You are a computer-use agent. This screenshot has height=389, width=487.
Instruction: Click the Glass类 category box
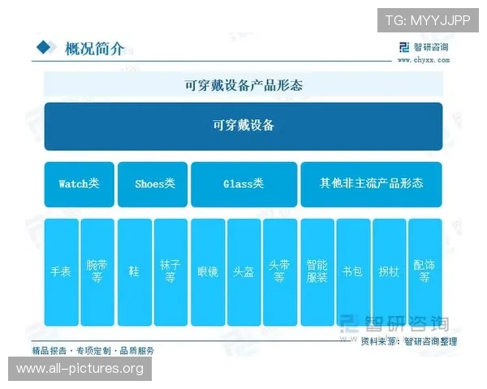[243, 184]
